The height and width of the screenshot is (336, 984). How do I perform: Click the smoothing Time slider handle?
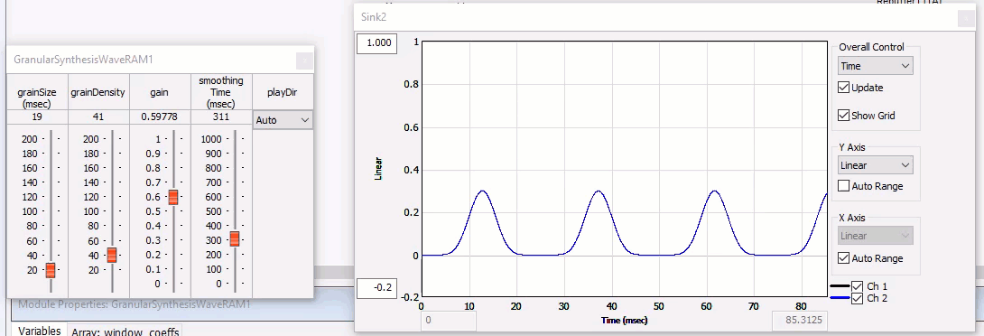click(x=234, y=238)
